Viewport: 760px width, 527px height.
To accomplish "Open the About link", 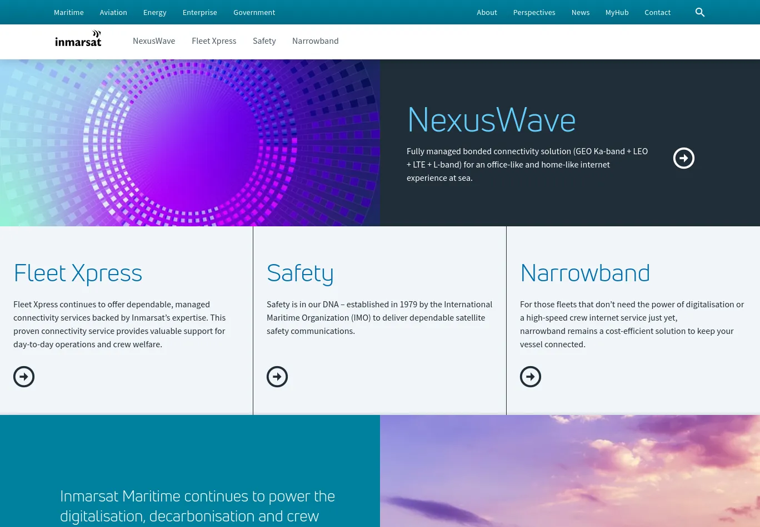I will pos(487,12).
